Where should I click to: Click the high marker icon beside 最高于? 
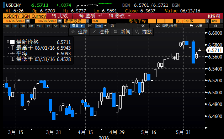click(x=12, y=48)
